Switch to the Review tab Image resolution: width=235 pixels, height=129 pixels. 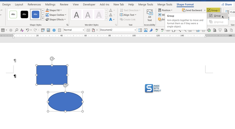(64, 4)
